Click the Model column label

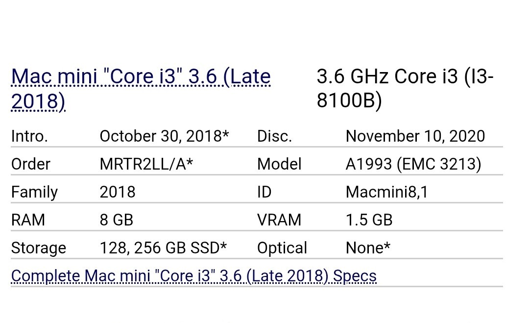[279, 164]
